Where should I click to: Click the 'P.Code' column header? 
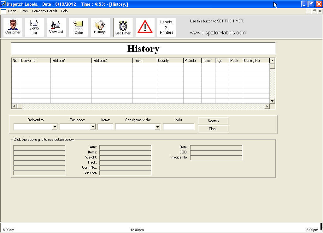coord(192,61)
